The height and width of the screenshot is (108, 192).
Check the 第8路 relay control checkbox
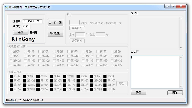[112, 51]
